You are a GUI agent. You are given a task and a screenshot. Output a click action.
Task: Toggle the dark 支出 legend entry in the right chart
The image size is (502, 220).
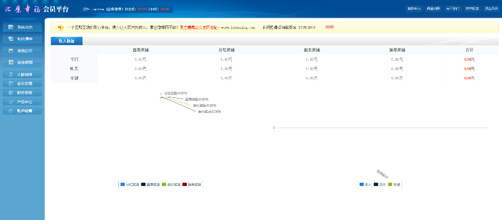click(x=380, y=184)
